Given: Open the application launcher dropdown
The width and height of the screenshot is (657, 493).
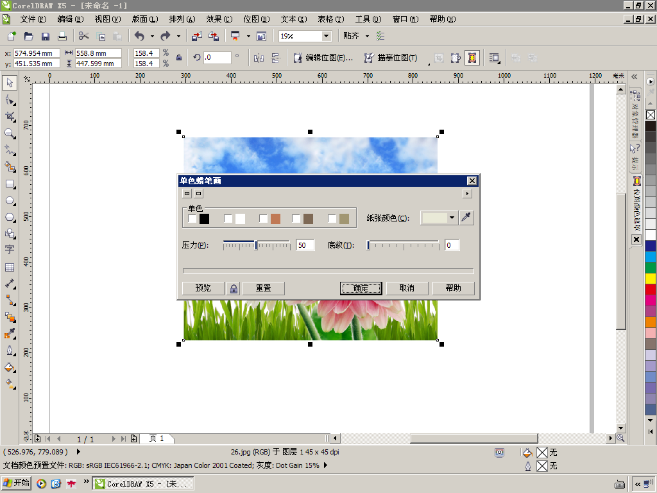Looking at the screenshot, I should coord(248,36).
